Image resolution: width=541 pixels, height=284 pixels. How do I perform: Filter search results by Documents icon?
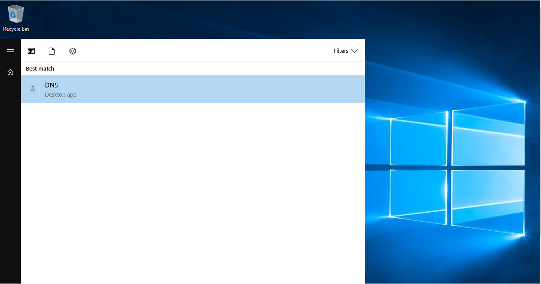[52, 51]
